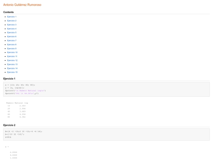
Task: Click code line x=A\b
Action: tap(8, 137)
